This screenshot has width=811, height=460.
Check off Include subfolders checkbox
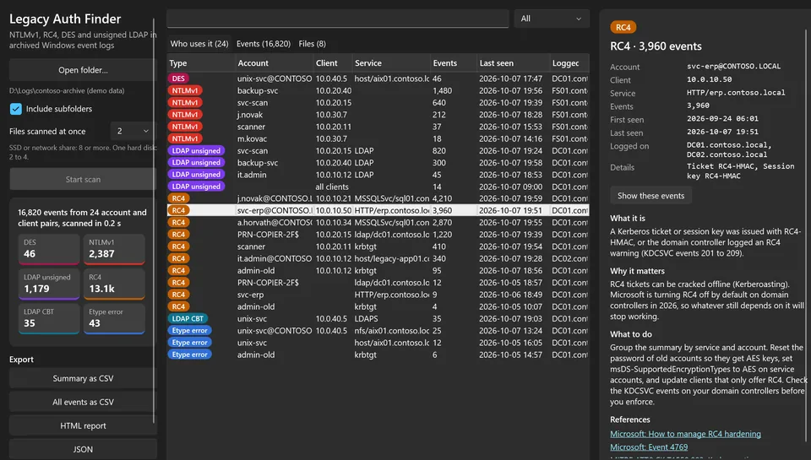pos(15,109)
